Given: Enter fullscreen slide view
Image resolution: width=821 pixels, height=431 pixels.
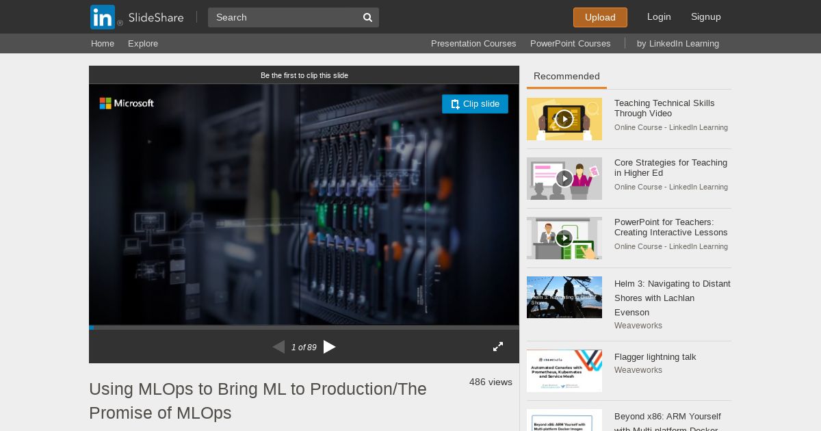Looking at the screenshot, I should (498, 347).
